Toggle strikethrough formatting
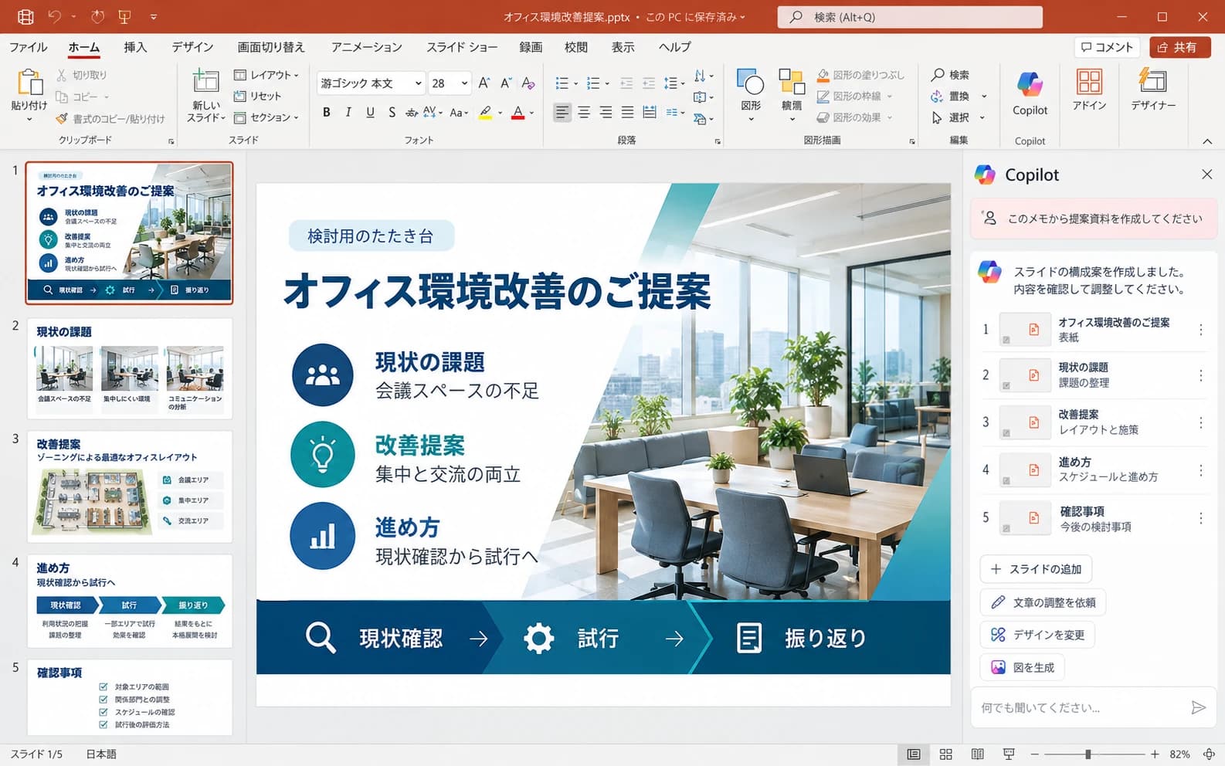Viewport: 1225px width, 766px height. (x=412, y=113)
